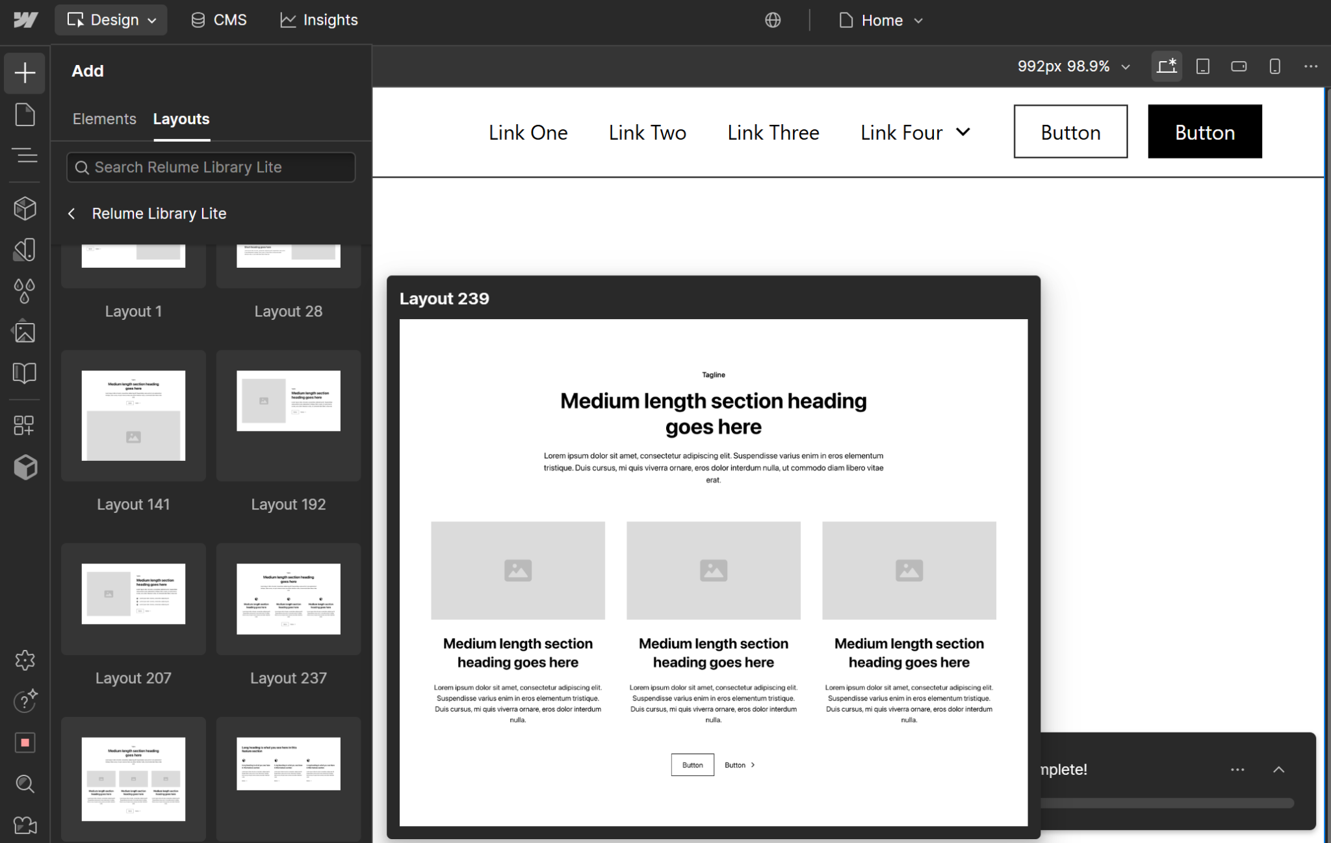
Task: Open the Style selectors drops icon
Action: point(25,291)
